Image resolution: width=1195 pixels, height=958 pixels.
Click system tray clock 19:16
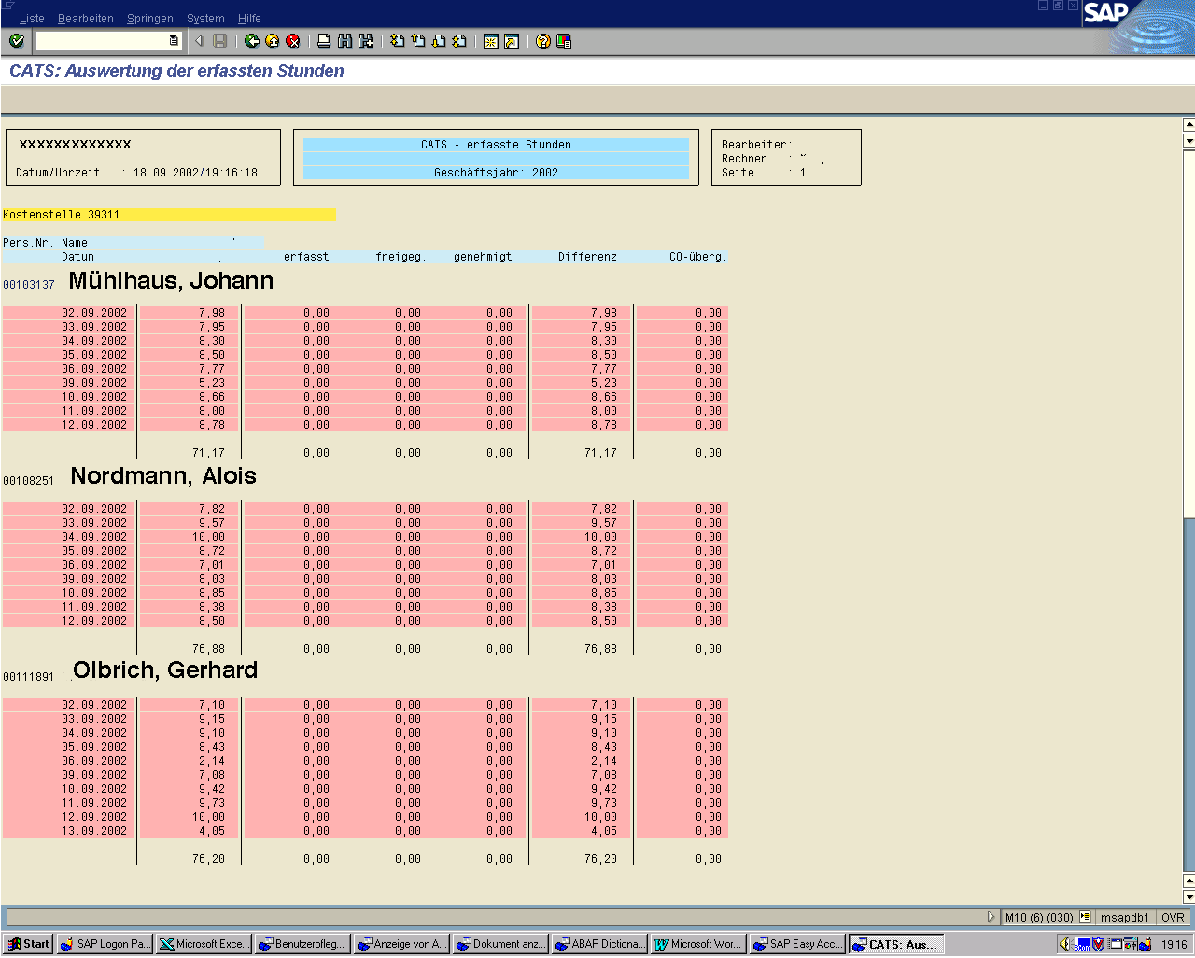(x=1174, y=945)
